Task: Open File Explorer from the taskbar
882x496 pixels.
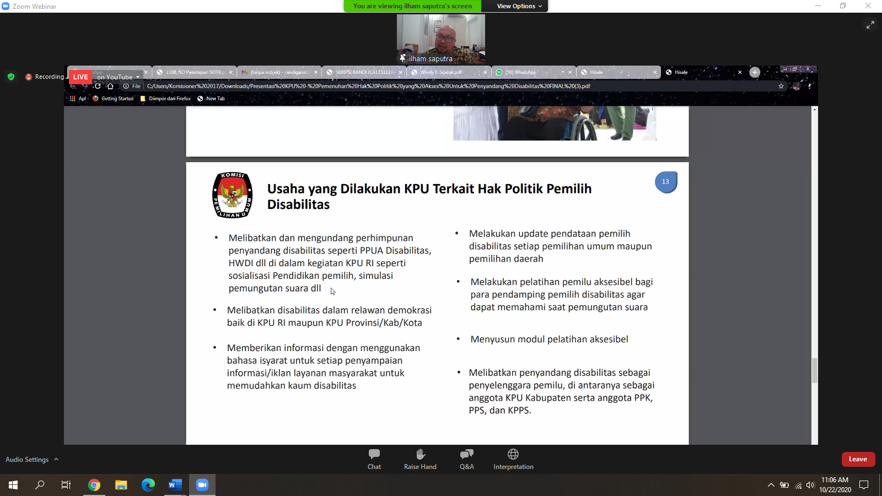Action: (x=121, y=485)
